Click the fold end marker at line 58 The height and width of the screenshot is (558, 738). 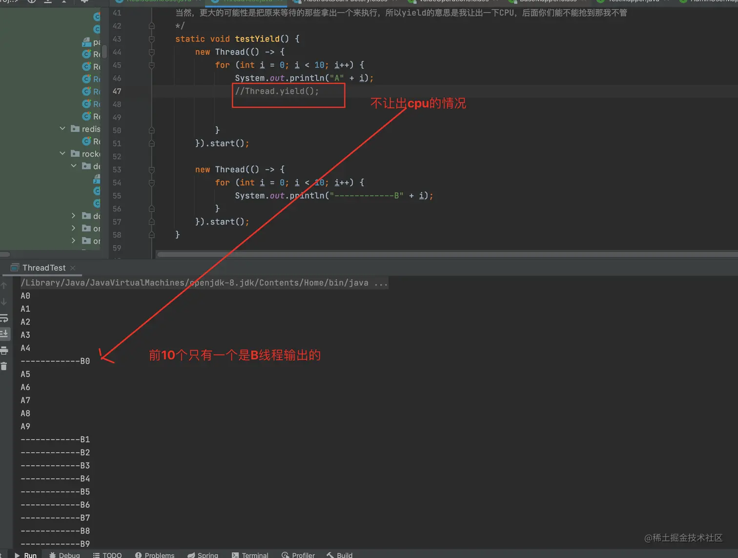point(152,235)
